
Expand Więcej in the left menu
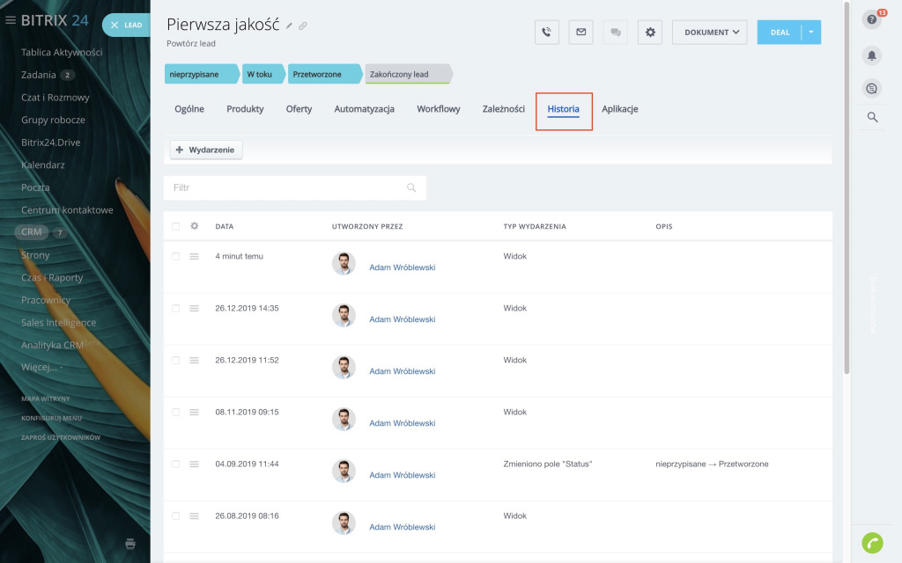coord(41,367)
